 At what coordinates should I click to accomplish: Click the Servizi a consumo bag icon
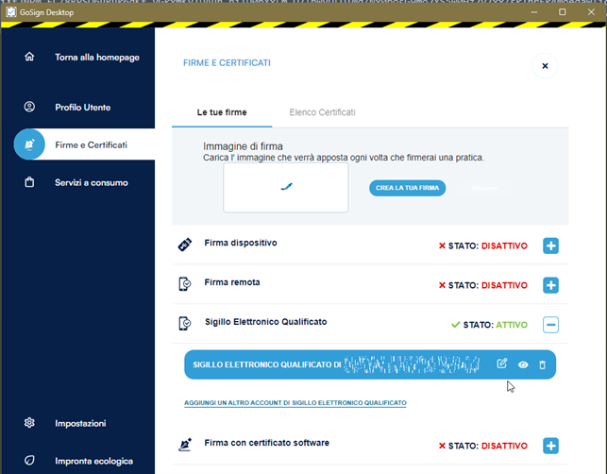[29, 182]
